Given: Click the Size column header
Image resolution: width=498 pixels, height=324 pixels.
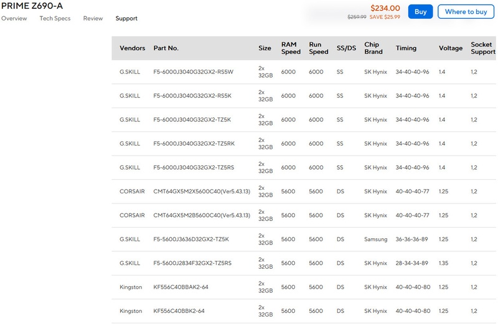Looking at the screenshot, I should click(265, 48).
